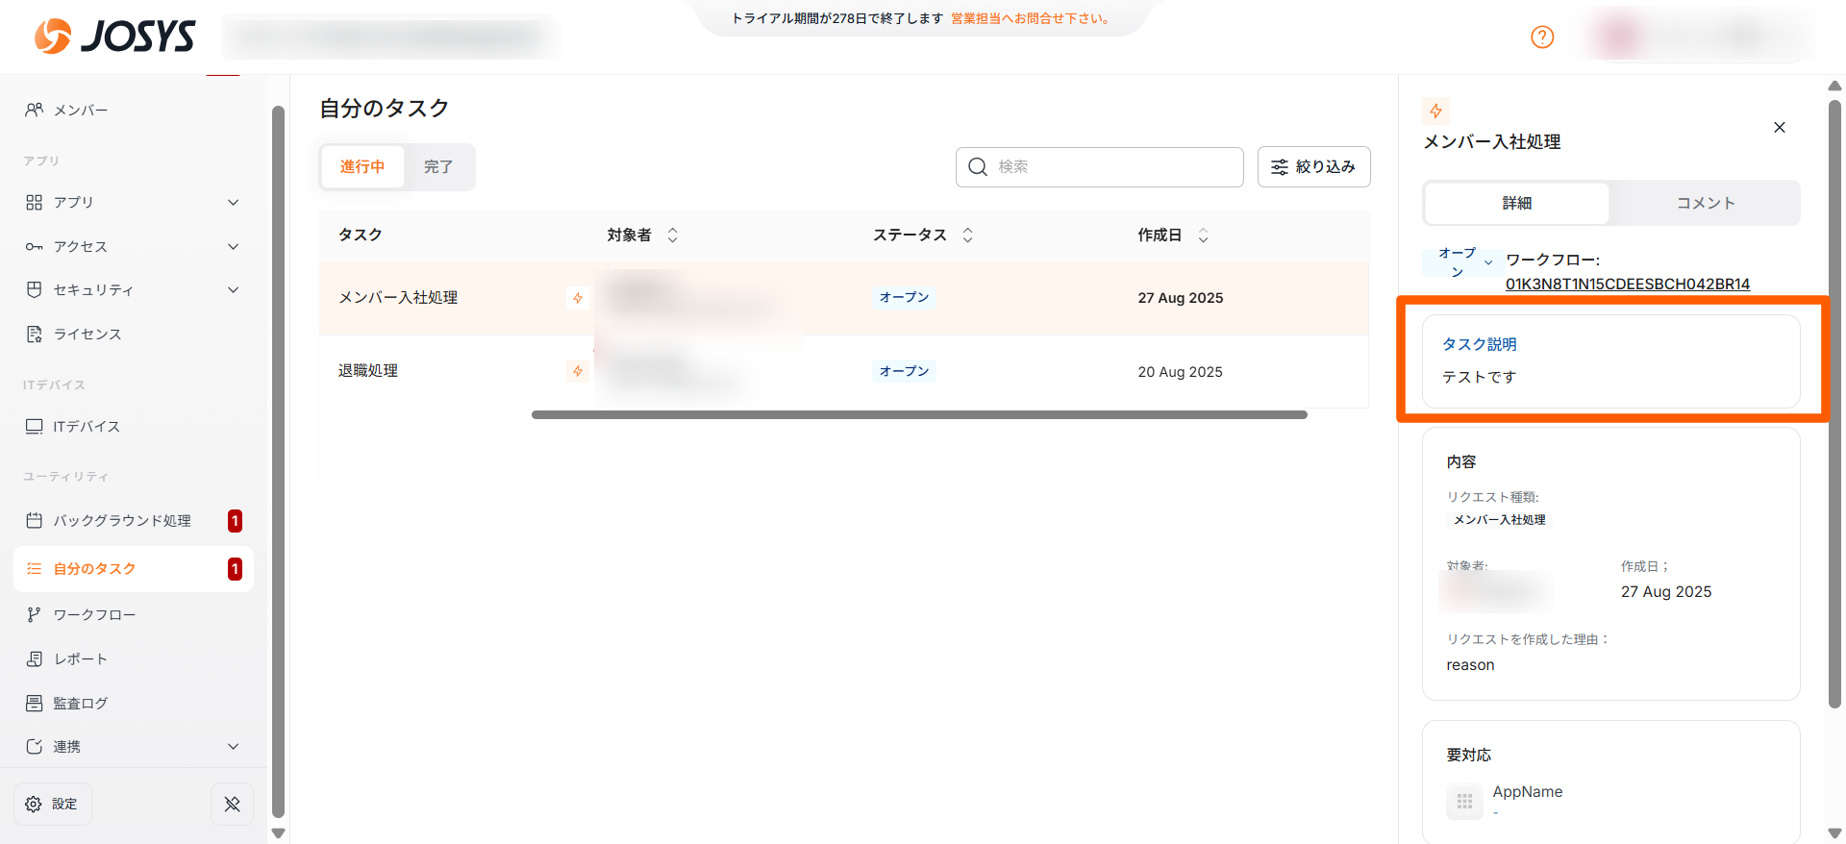The width and height of the screenshot is (1846, 844).
Task: Open 監査ログ in the sidebar
Action: coord(81,703)
